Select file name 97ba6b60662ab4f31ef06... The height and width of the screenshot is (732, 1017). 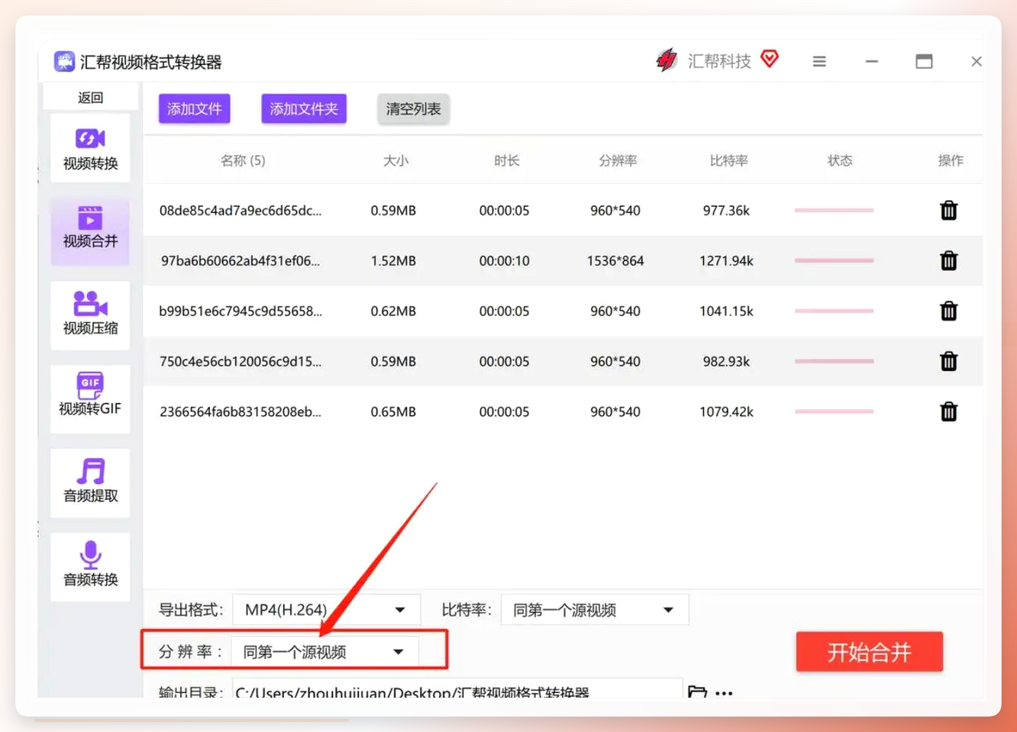click(241, 261)
